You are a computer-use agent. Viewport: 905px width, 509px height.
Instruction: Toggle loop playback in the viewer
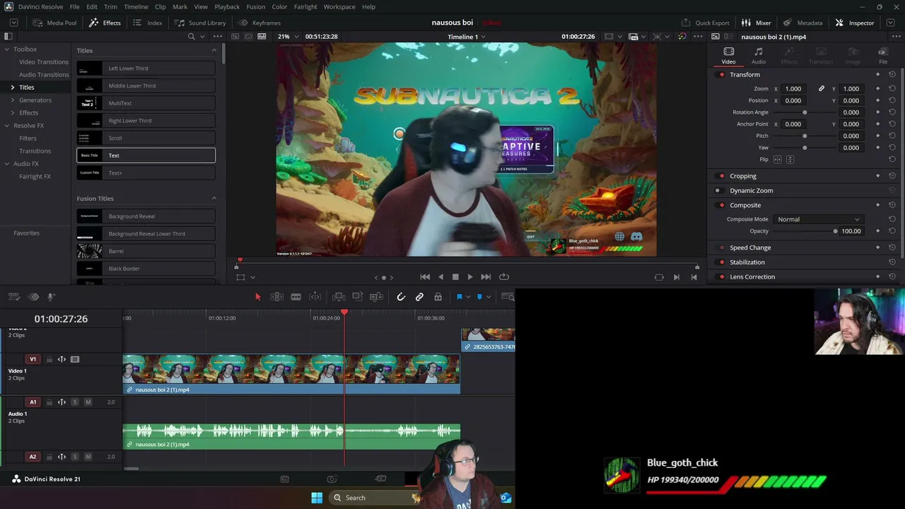point(504,277)
